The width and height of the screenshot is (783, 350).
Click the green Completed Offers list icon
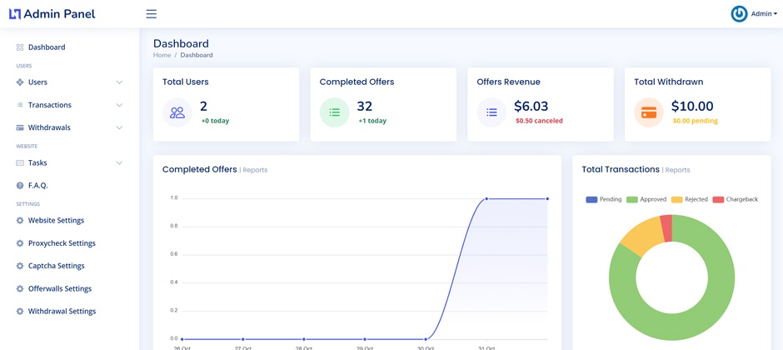point(334,112)
